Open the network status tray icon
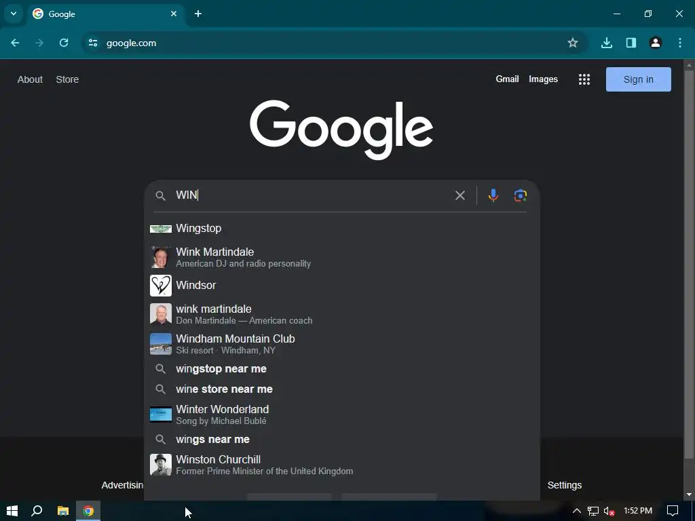Image resolution: width=695 pixels, height=521 pixels. pos(593,511)
